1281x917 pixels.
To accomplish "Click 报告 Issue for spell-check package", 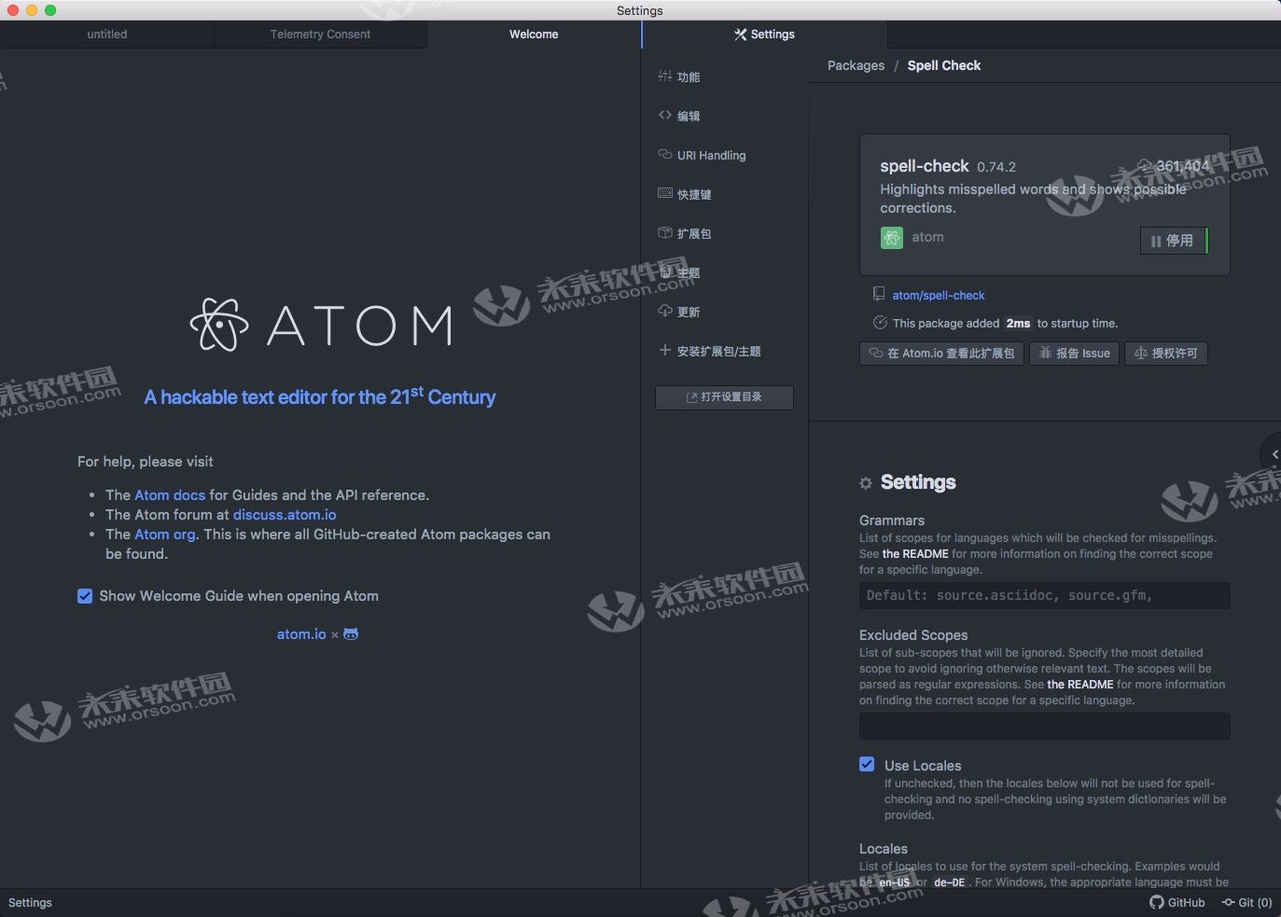I will [1074, 354].
